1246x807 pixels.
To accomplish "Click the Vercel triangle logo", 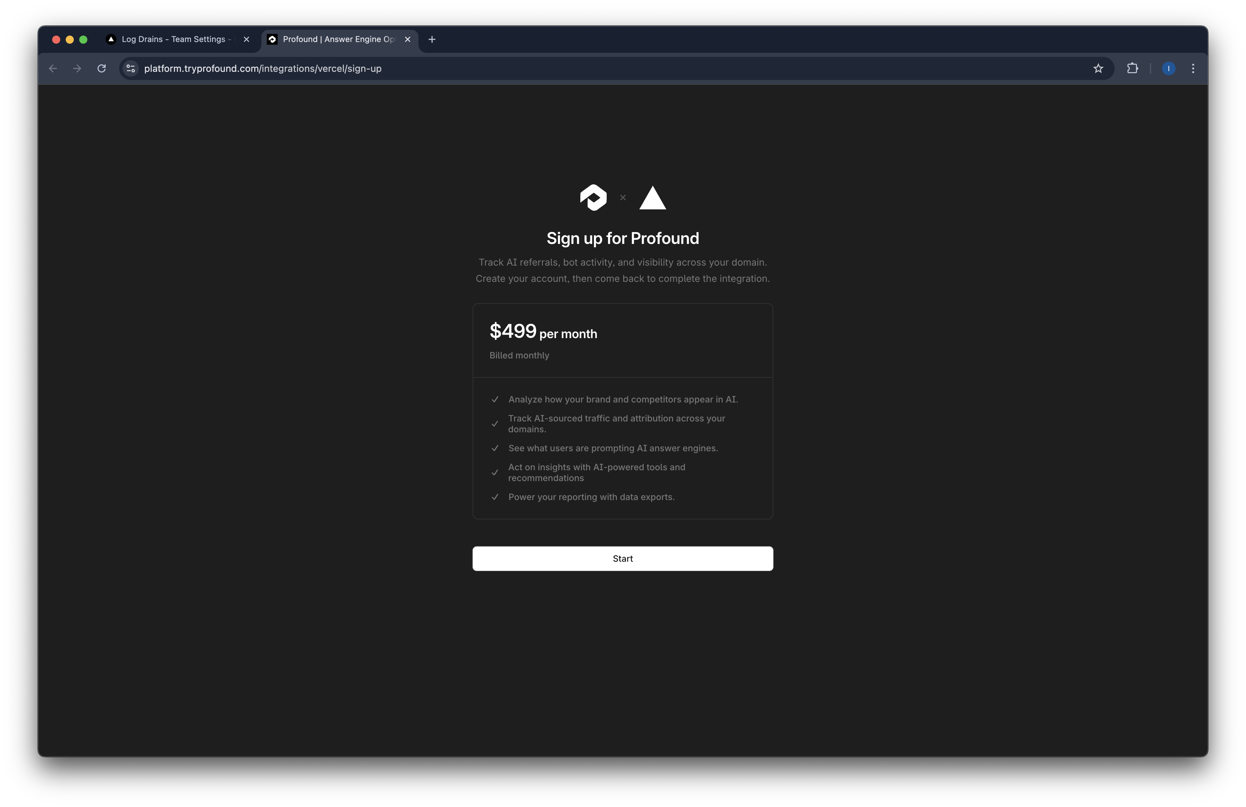I will pos(652,198).
